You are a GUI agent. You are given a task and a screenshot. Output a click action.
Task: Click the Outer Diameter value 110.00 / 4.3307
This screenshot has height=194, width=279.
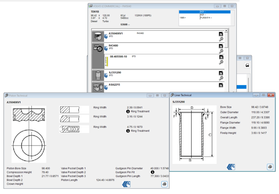pos(260,112)
